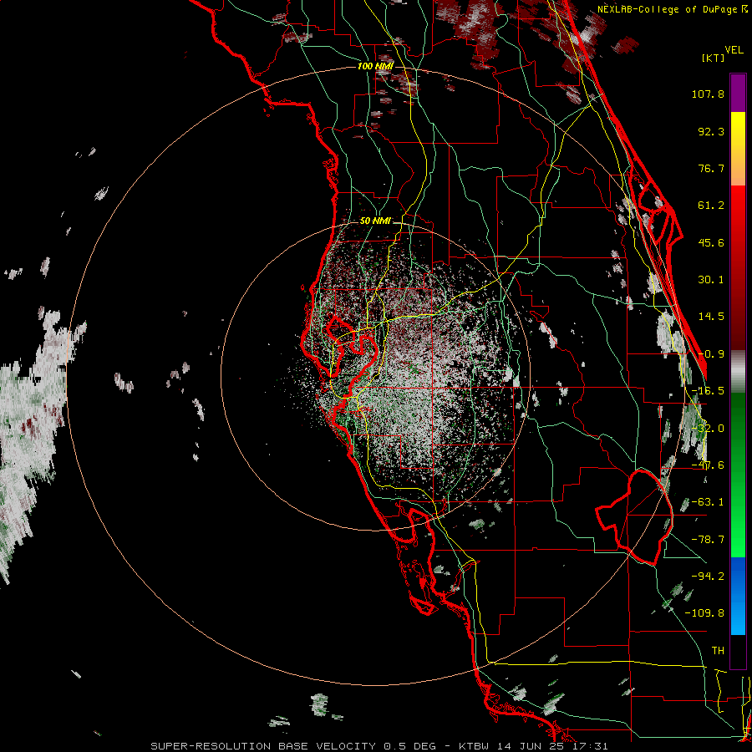The image size is (752, 752).
Task: Click the blue segment of the color bar
Action: click(738, 596)
